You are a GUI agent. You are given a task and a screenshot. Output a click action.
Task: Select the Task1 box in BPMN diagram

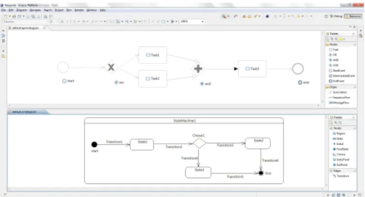pos(153,55)
